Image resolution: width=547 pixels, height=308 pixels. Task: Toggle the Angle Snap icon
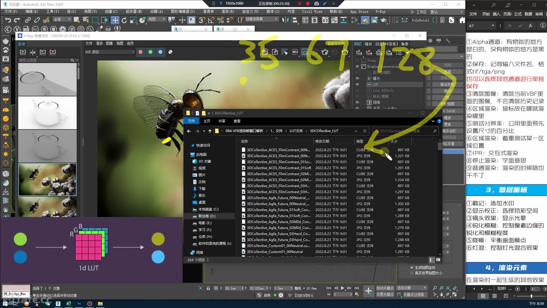pyautogui.click(x=211, y=20)
